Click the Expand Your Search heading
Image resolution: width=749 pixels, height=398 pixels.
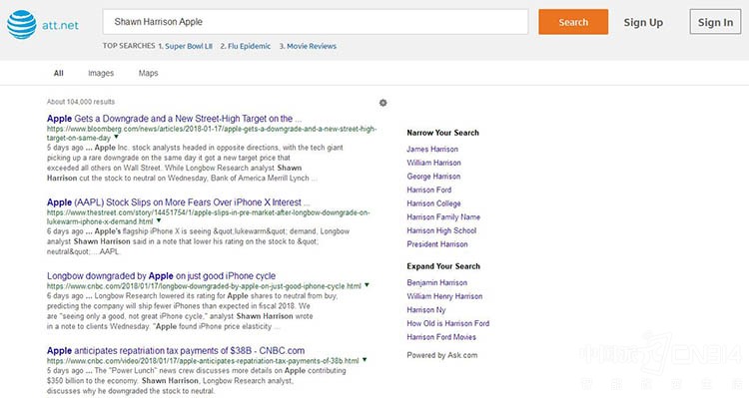click(443, 266)
